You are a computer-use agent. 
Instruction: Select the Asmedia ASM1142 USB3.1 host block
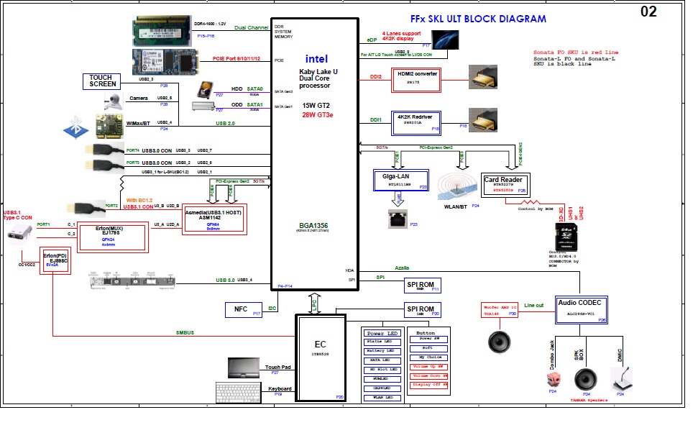point(214,219)
